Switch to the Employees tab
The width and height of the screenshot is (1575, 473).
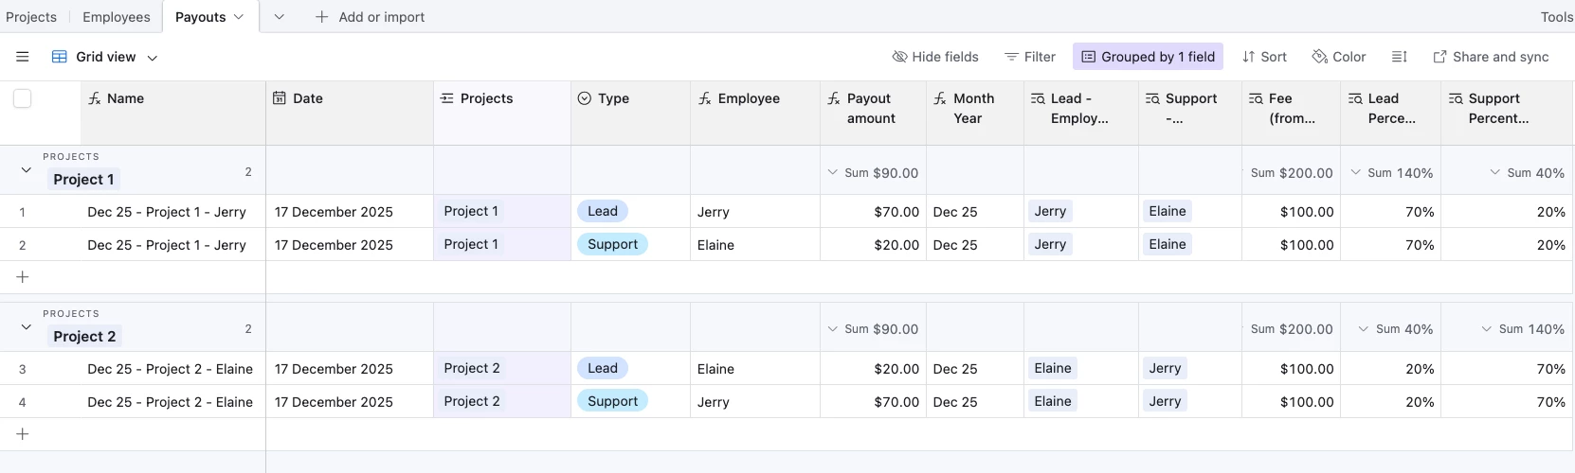coord(116,17)
